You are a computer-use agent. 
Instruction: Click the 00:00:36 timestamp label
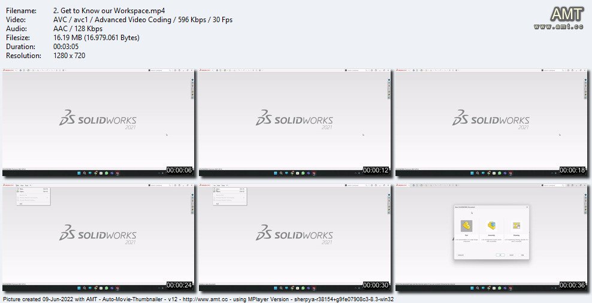pos(573,285)
